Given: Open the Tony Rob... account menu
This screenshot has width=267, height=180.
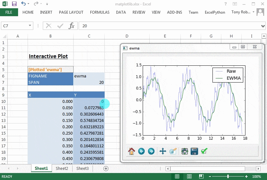Looking at the screenshot, I should 243,12.
